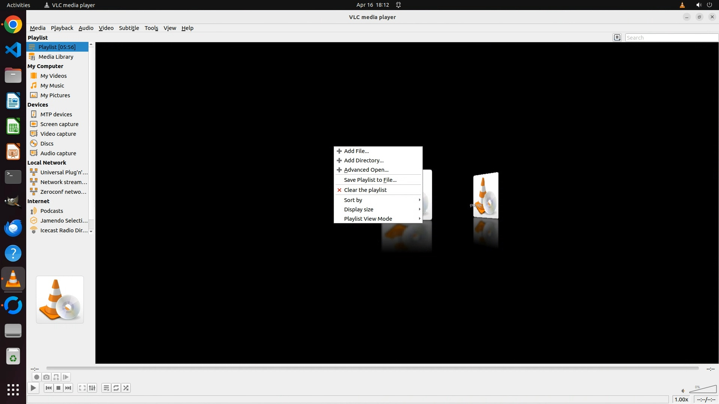The width and height of the screenshot is (719, 404).
Task: Click the playlist Search field
Action: (671, 37)
